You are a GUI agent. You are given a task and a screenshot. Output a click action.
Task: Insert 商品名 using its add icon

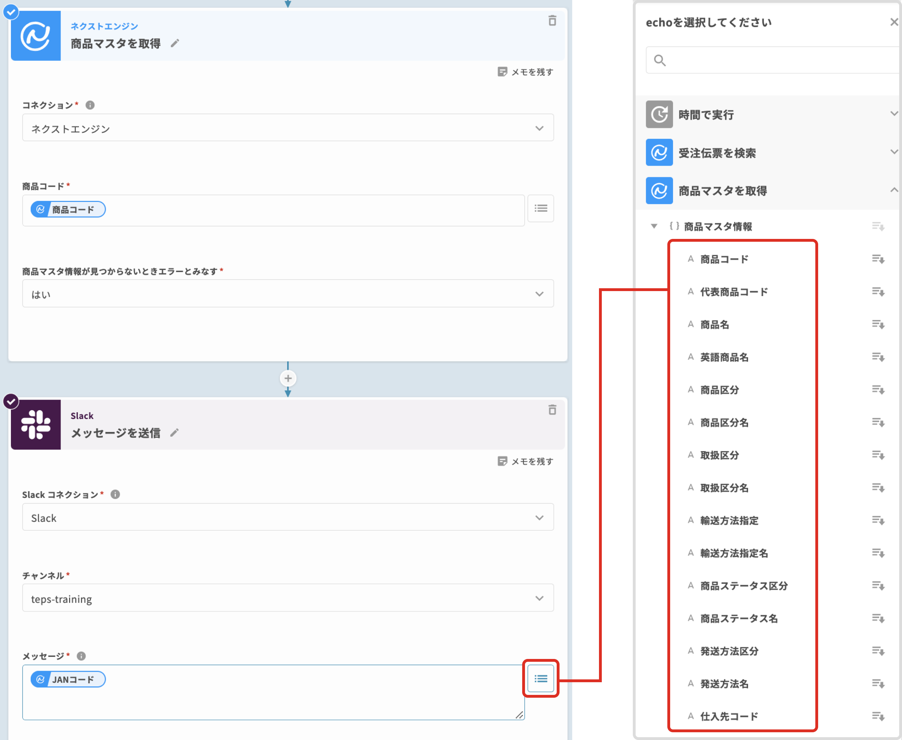tap(877, 325)
